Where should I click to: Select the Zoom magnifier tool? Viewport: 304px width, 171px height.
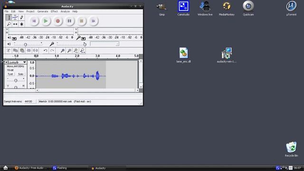(9, 24)
